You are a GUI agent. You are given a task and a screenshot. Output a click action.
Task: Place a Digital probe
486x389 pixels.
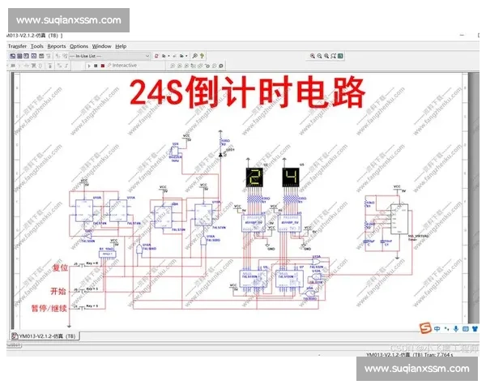tap(214, 66)
